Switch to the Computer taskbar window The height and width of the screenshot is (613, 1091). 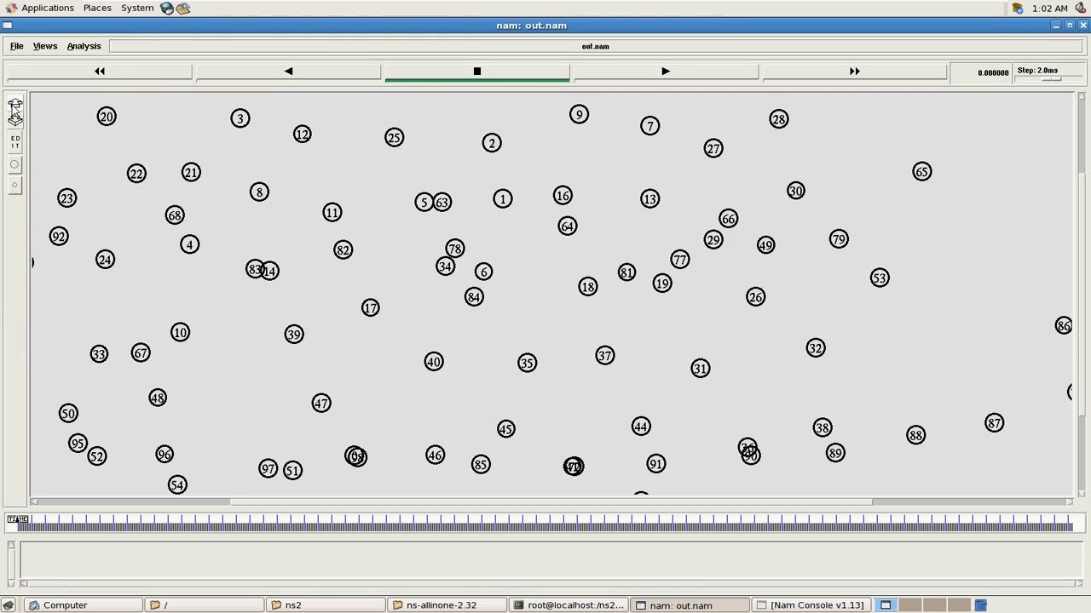(83, 605)
